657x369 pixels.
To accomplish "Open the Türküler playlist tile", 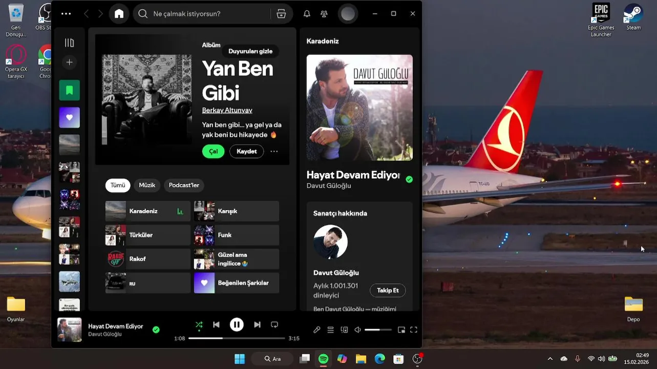I will tap(148, 235).
